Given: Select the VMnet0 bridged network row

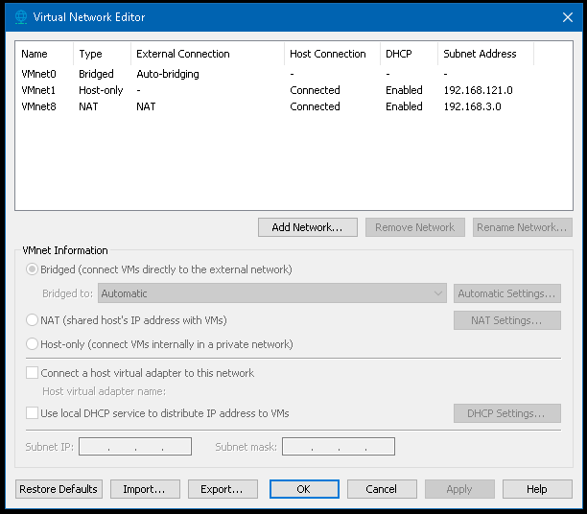Looking at the screenshot, I should 38,73.
